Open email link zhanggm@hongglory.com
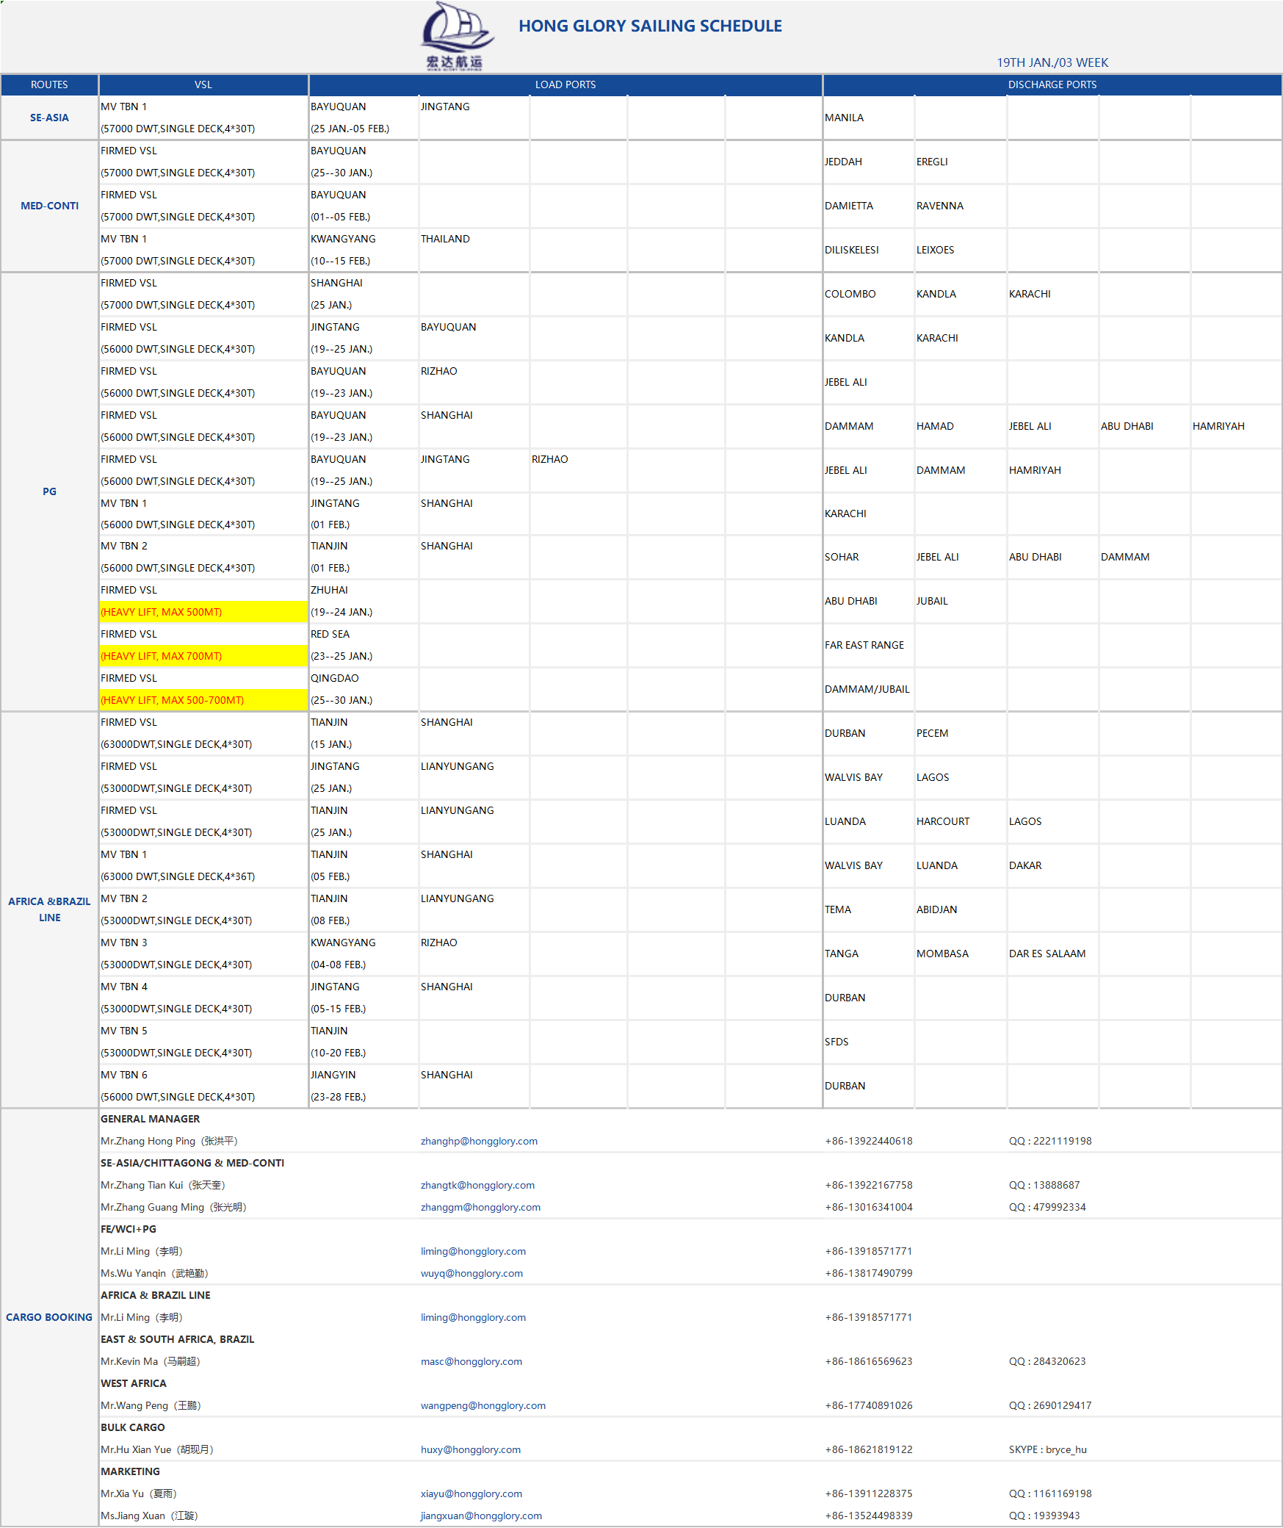This screenshot has width=1283, height=1528. (480, 1207)
